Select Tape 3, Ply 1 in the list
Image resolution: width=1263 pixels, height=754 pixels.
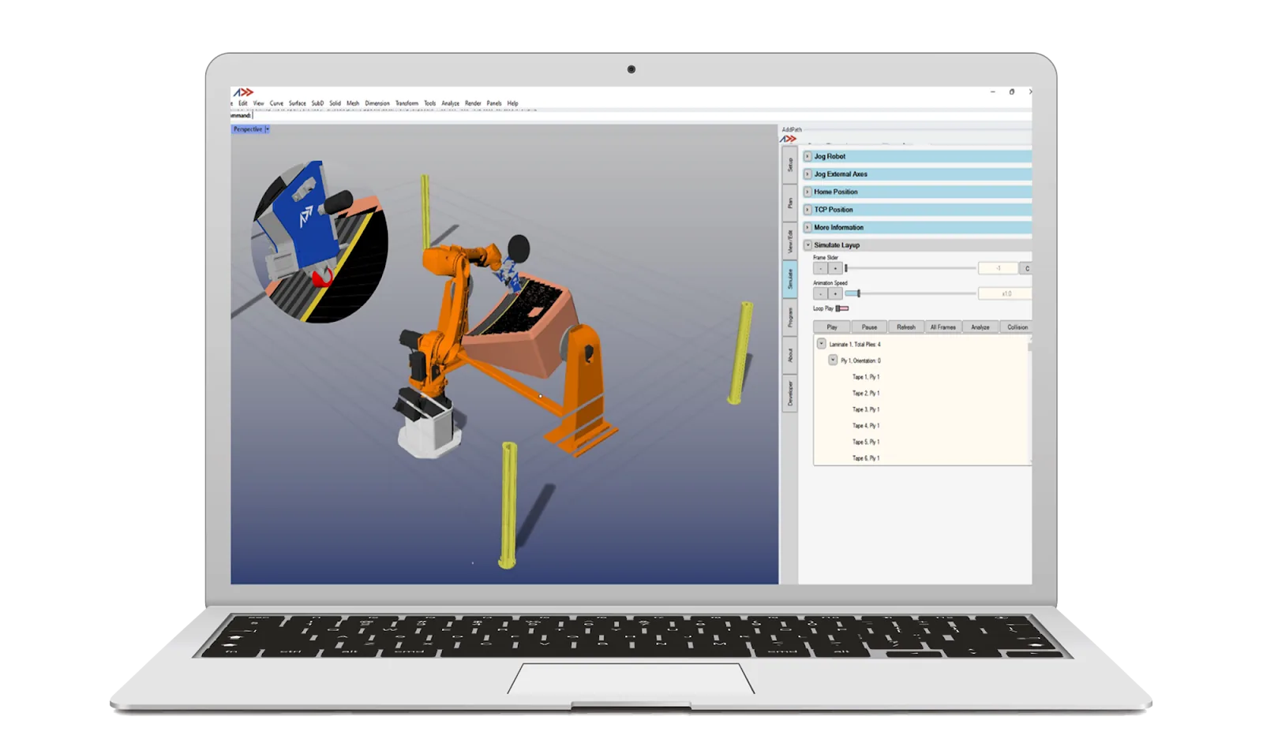click(x=866, y=409)
